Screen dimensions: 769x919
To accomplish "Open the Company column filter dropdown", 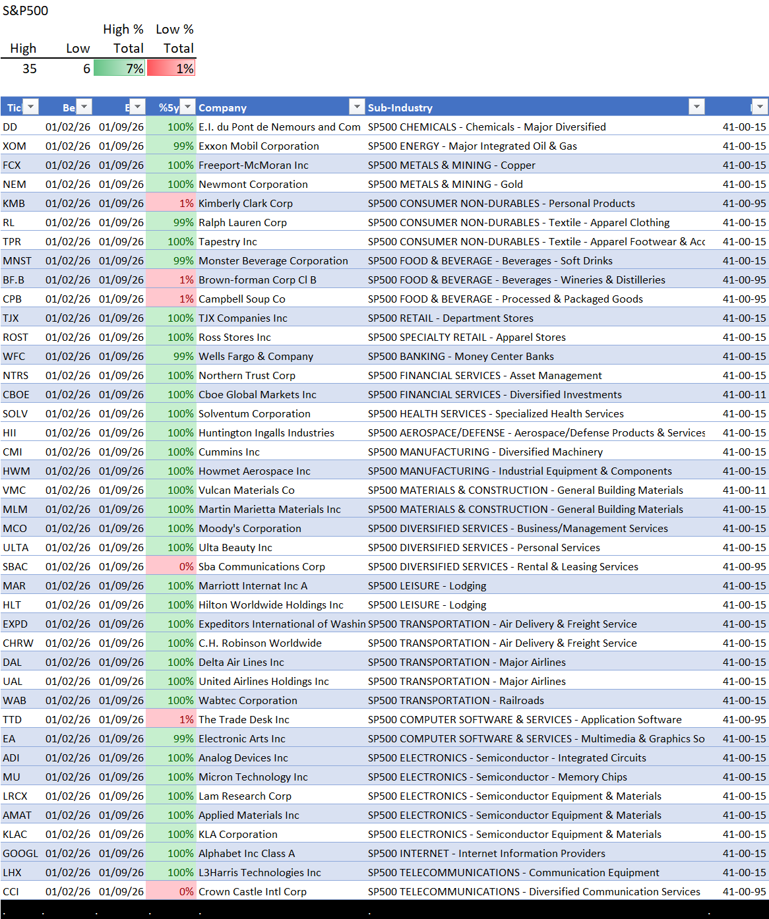I will pyautogui.click(x=357, y=107).
